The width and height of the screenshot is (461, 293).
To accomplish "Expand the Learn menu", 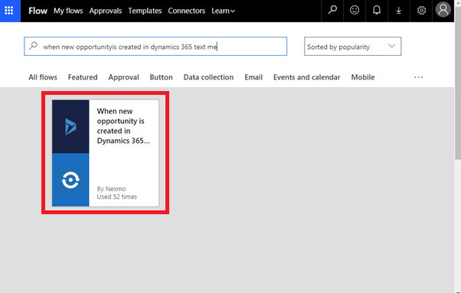I will (223, 11).
